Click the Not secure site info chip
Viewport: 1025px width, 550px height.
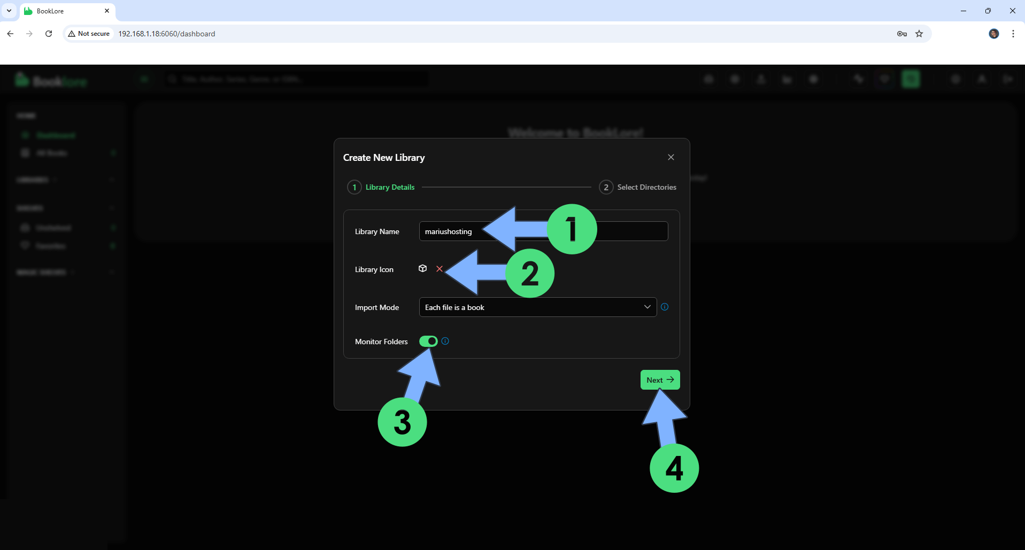coord(89,34)
